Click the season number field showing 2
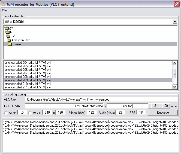The image size is (181, 154). [155, 106]
